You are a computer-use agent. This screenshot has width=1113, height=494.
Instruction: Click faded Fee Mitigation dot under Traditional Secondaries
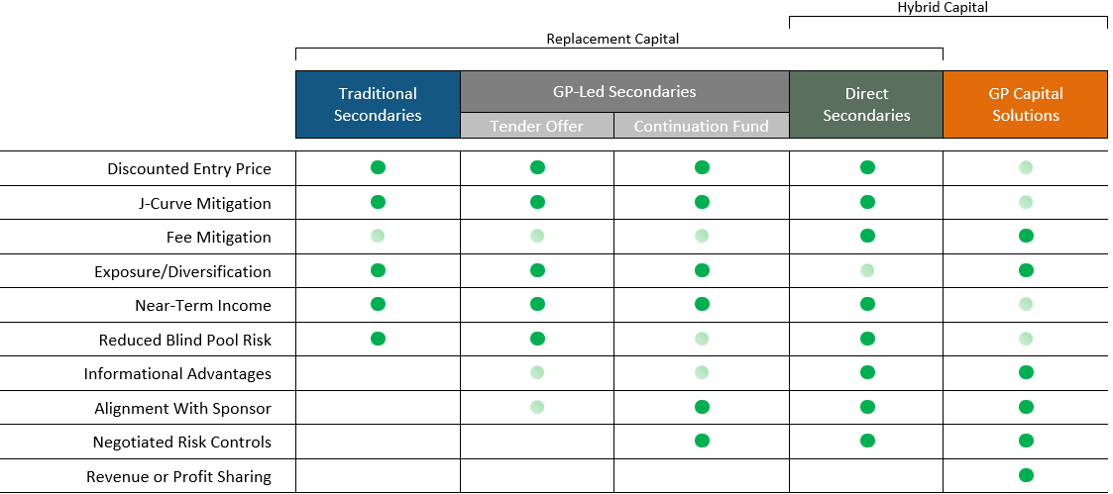(x=378, y=236)
